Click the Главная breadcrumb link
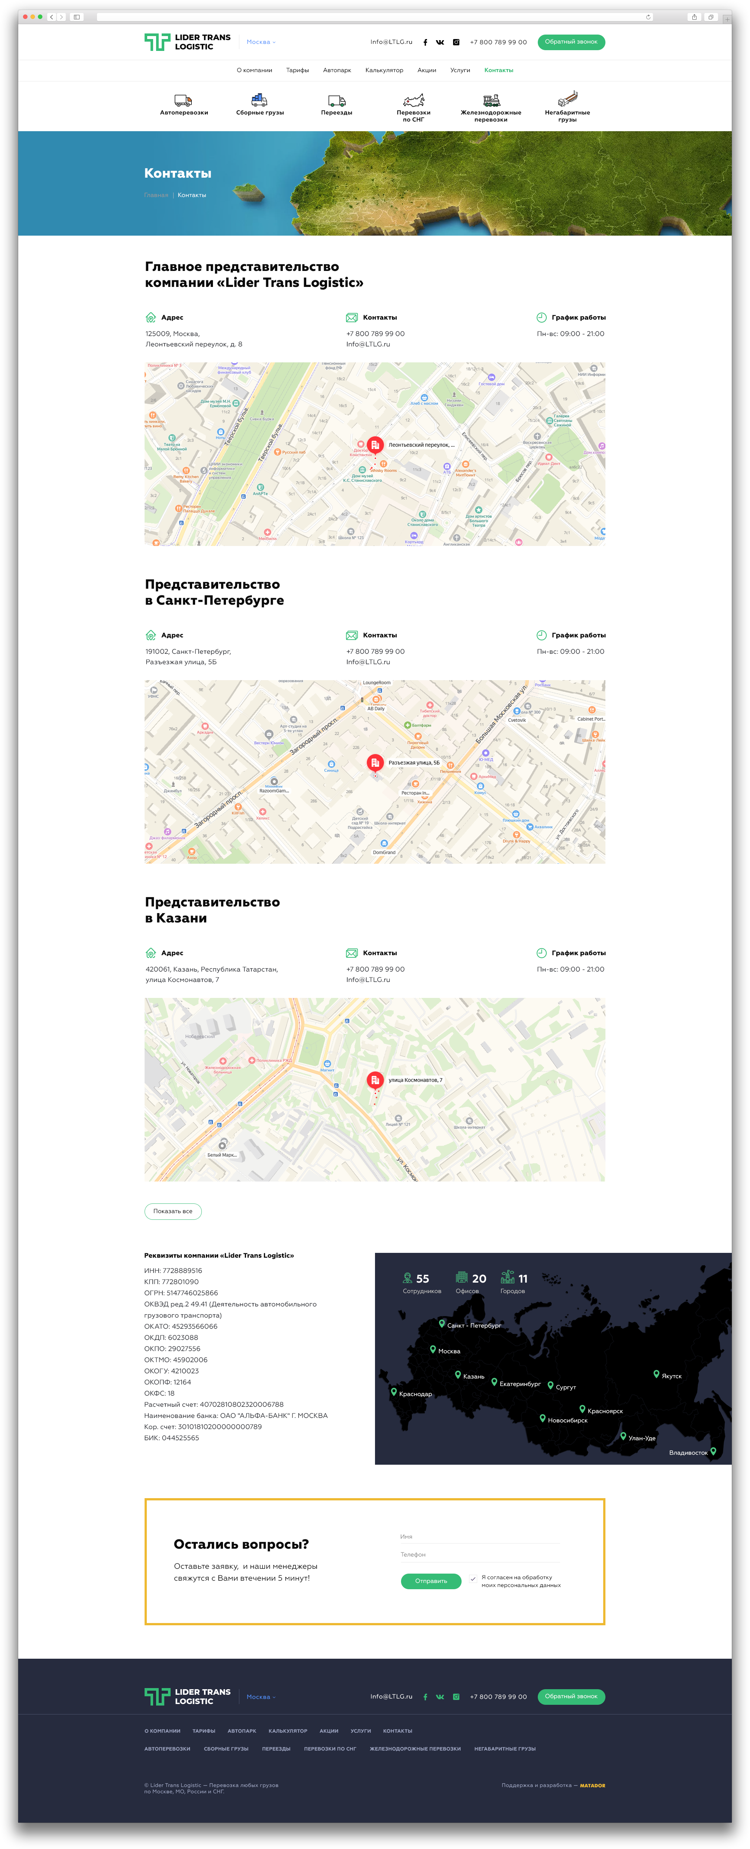750x1849 pixels. click(x=156, y=195)
